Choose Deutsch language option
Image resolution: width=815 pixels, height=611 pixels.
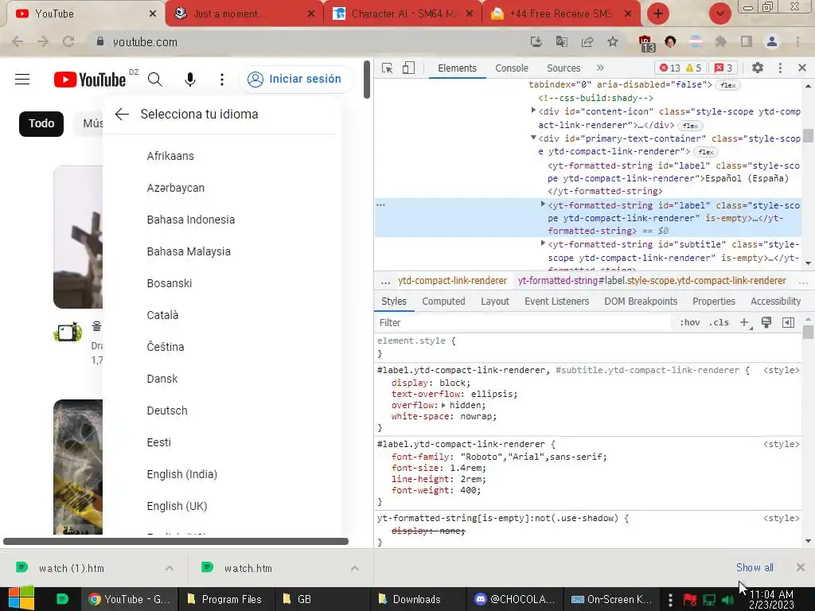pyautogui.click(x=167, y=411)
